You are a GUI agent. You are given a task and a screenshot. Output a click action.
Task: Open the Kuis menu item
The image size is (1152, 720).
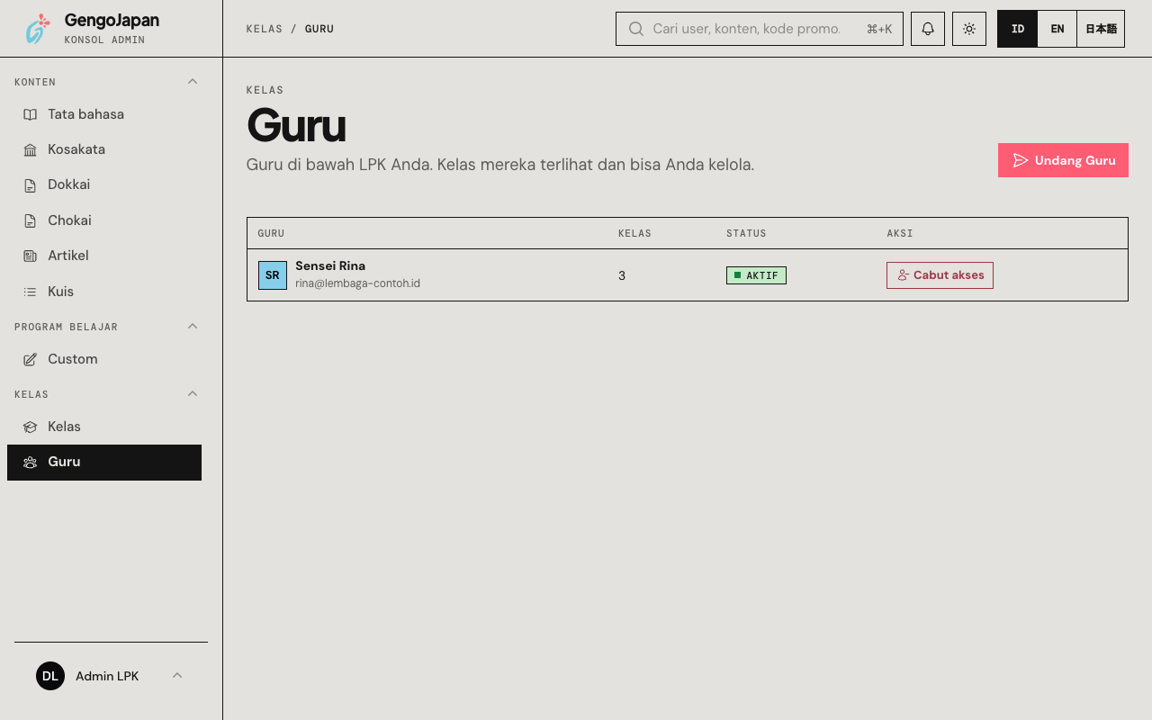[x=104, y=292]
